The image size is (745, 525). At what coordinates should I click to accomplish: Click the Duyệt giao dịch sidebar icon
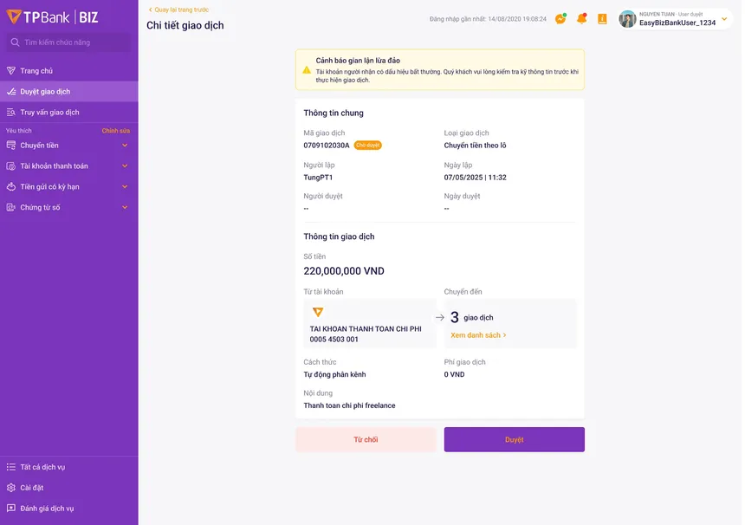[10, 91]
